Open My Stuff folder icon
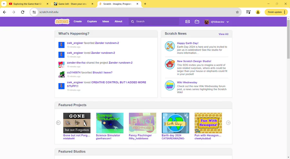290x159 pixels. (197, 22)
